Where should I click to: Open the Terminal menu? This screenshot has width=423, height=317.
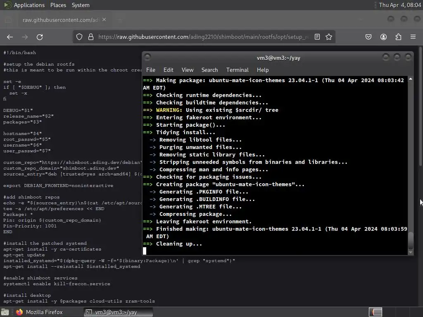238,70
